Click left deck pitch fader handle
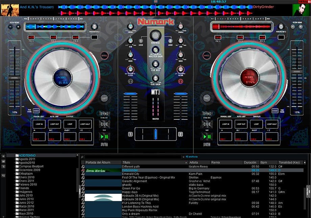 click(15, 78)
